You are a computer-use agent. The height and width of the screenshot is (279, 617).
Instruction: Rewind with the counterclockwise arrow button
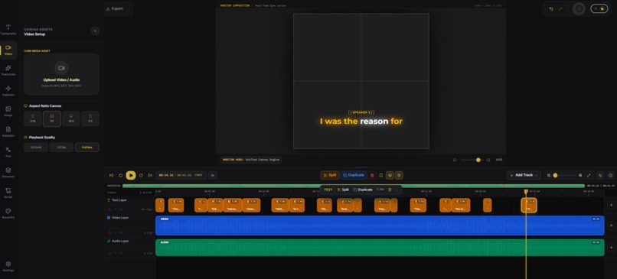tap(121, 175)
